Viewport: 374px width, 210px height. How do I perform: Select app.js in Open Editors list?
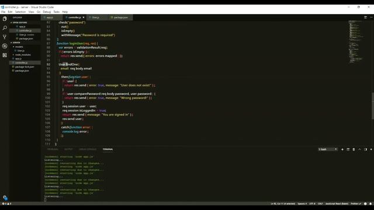(x=22, y=27)
